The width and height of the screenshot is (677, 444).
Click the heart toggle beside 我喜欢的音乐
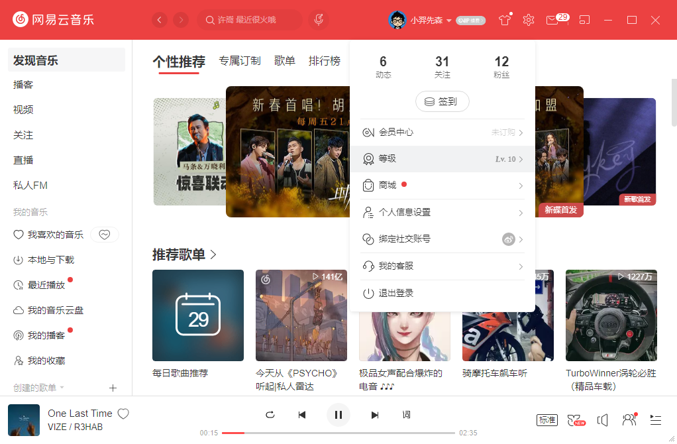pyautogui.click(x=105, y=234)
